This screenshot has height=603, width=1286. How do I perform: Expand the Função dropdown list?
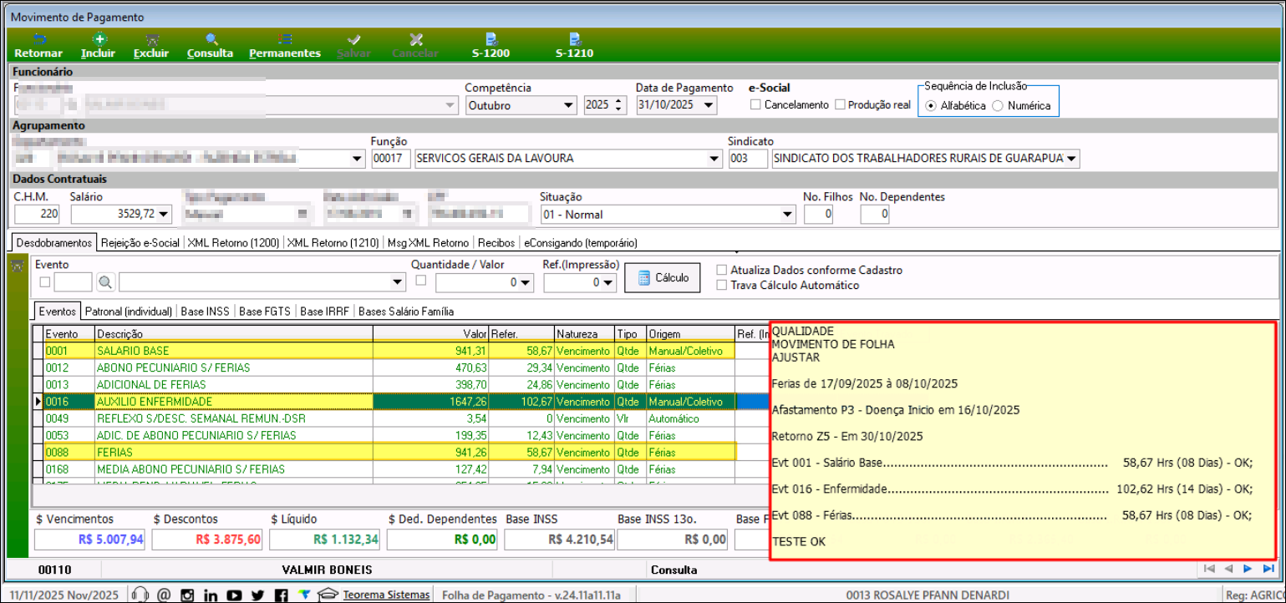[x=714, y=159]
